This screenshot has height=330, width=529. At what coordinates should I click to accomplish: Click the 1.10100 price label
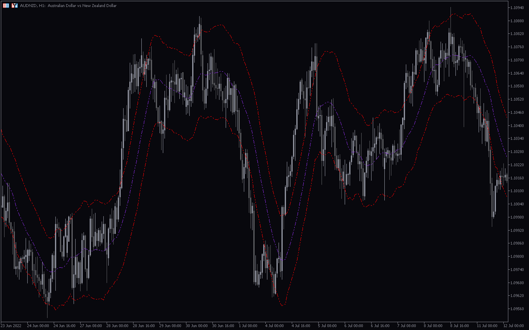[517, 191]
